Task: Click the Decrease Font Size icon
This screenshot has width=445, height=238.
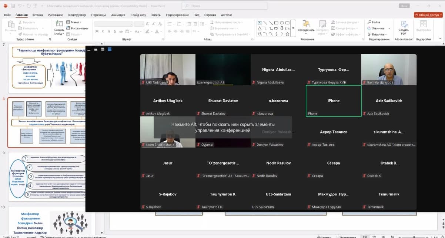Action: pos(154,24)
